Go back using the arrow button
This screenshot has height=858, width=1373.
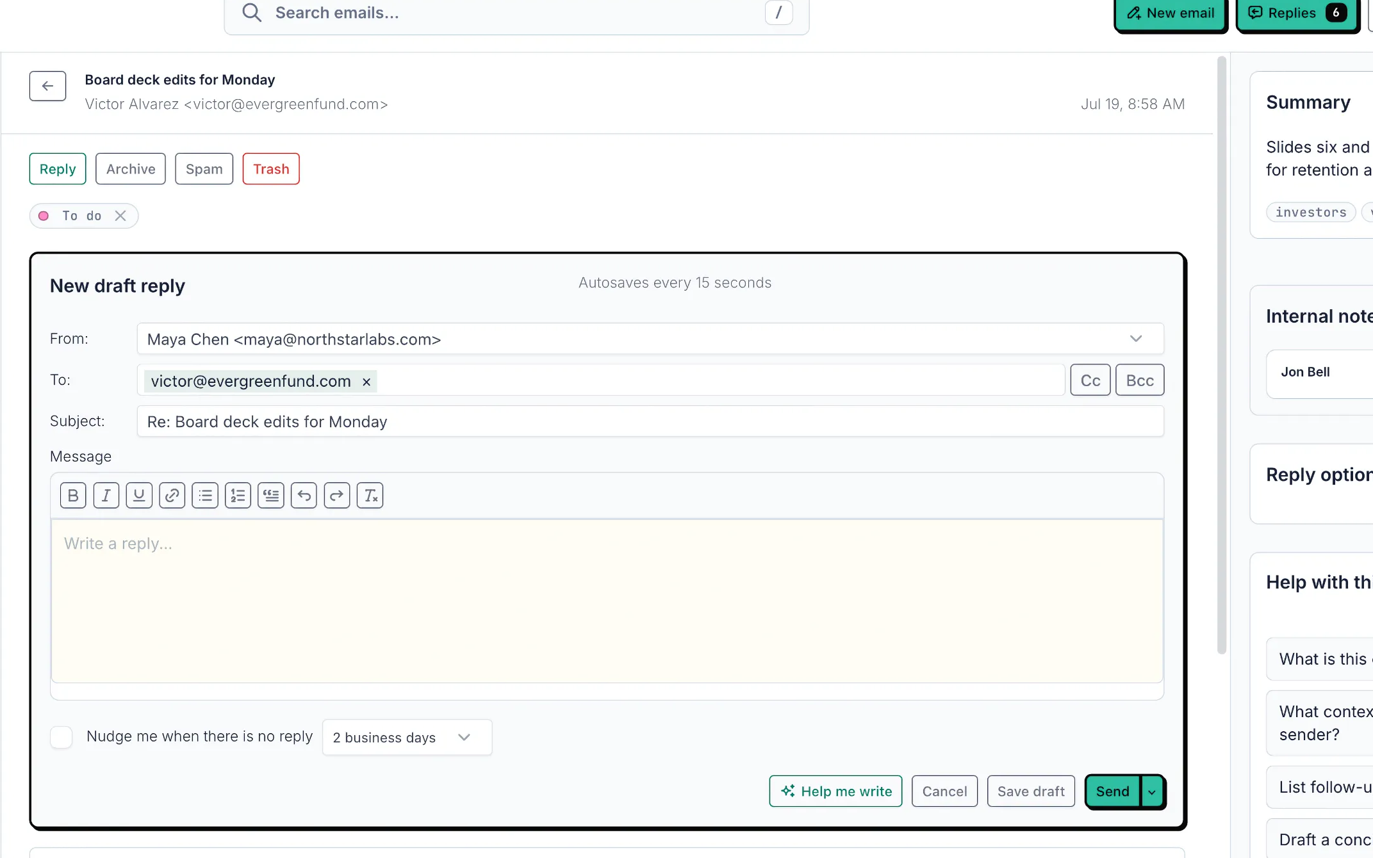pyautogui.click(x=47, y=86)
